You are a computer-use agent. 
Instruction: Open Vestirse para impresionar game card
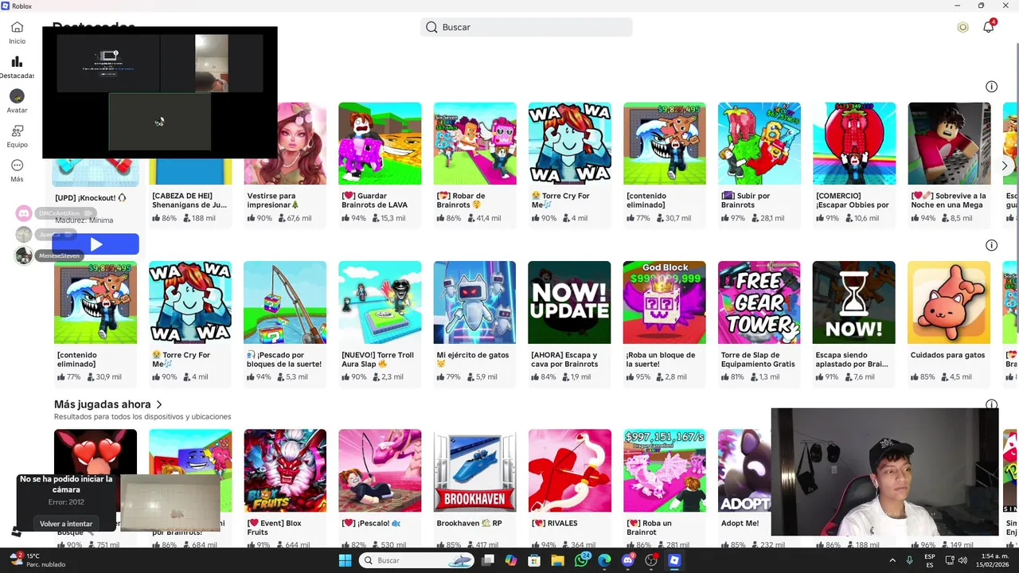[285, 164]
